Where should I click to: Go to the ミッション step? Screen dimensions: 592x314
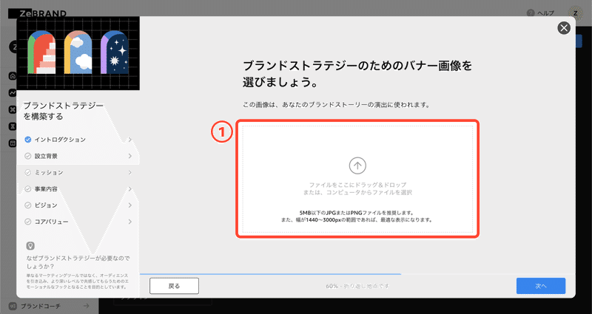[x=78, y=172]
